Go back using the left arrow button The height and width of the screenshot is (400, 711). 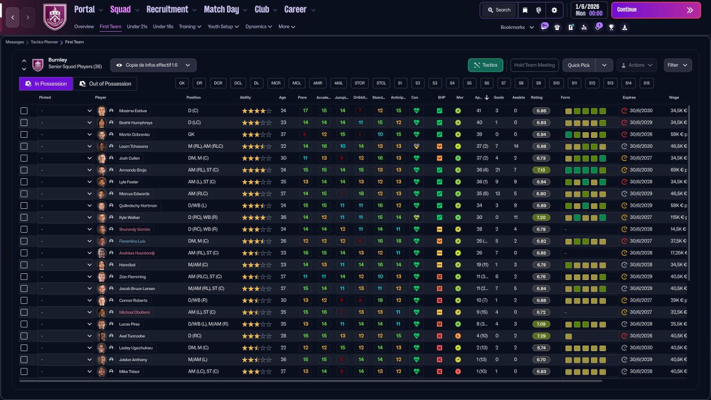(x=12, y=17)
